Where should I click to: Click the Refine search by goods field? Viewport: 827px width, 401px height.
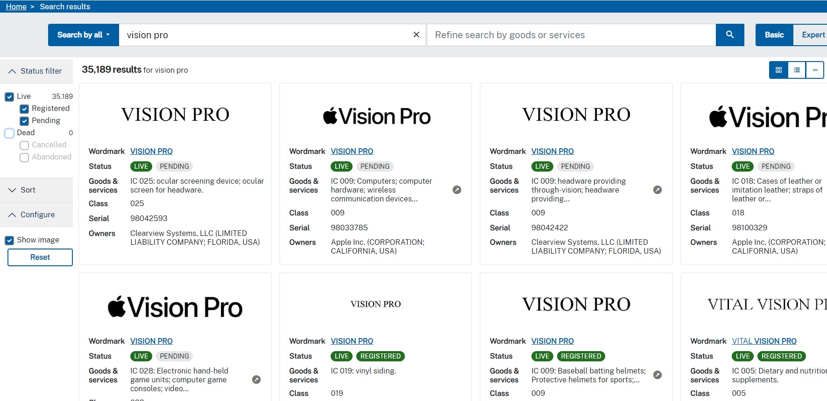[572, 35]
